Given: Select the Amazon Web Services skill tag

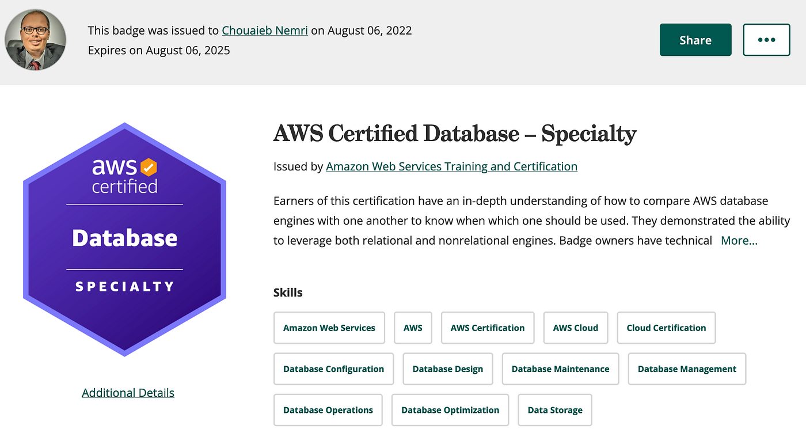Looking at the screenshot, I should [x=329, y=328].
